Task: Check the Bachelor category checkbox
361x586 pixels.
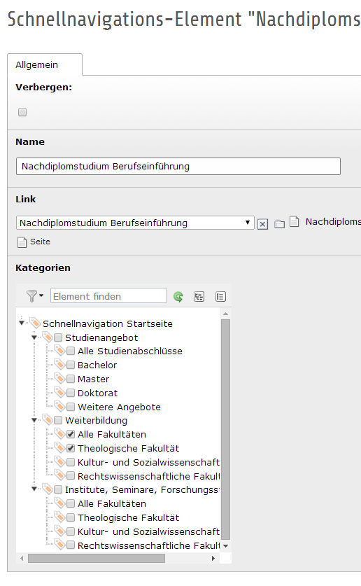Action: pyautogui.click(x=71, y=365)
